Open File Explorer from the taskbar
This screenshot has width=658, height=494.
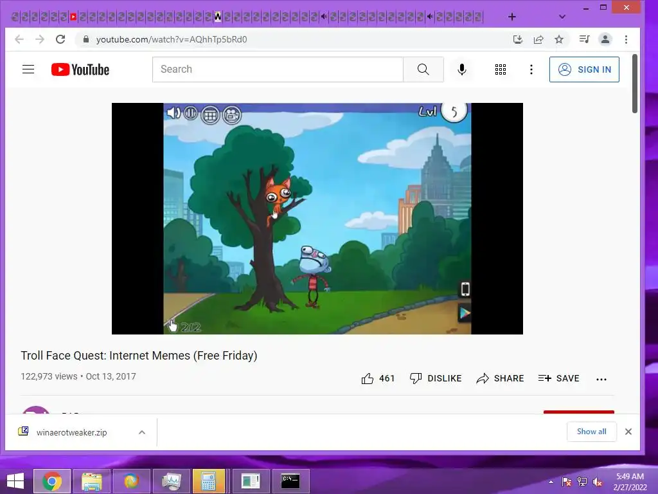click(x=91, y=481)
